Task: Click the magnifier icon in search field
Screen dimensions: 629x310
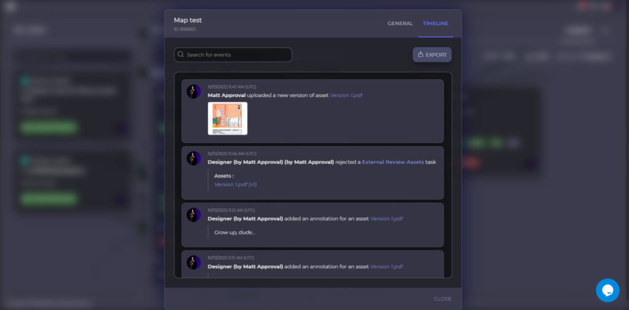Action: click(181, 55)
